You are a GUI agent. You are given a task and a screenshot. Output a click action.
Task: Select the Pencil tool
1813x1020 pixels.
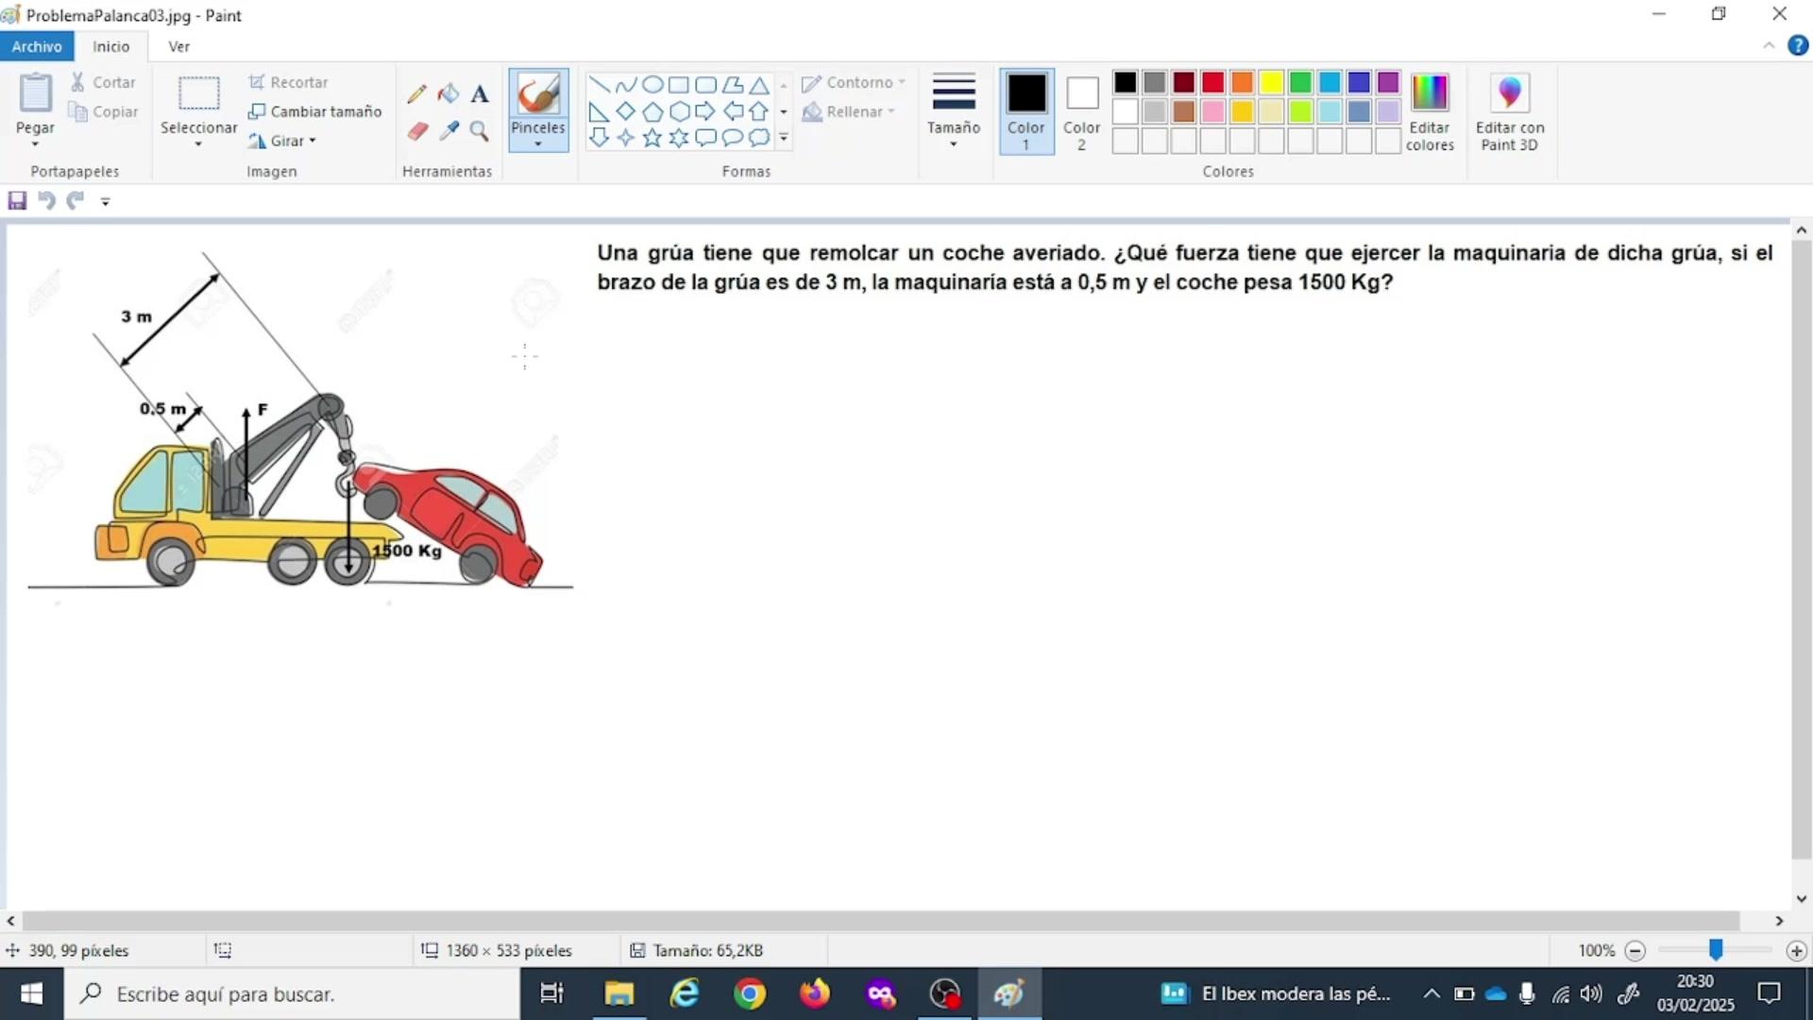(x=416, y=93)
